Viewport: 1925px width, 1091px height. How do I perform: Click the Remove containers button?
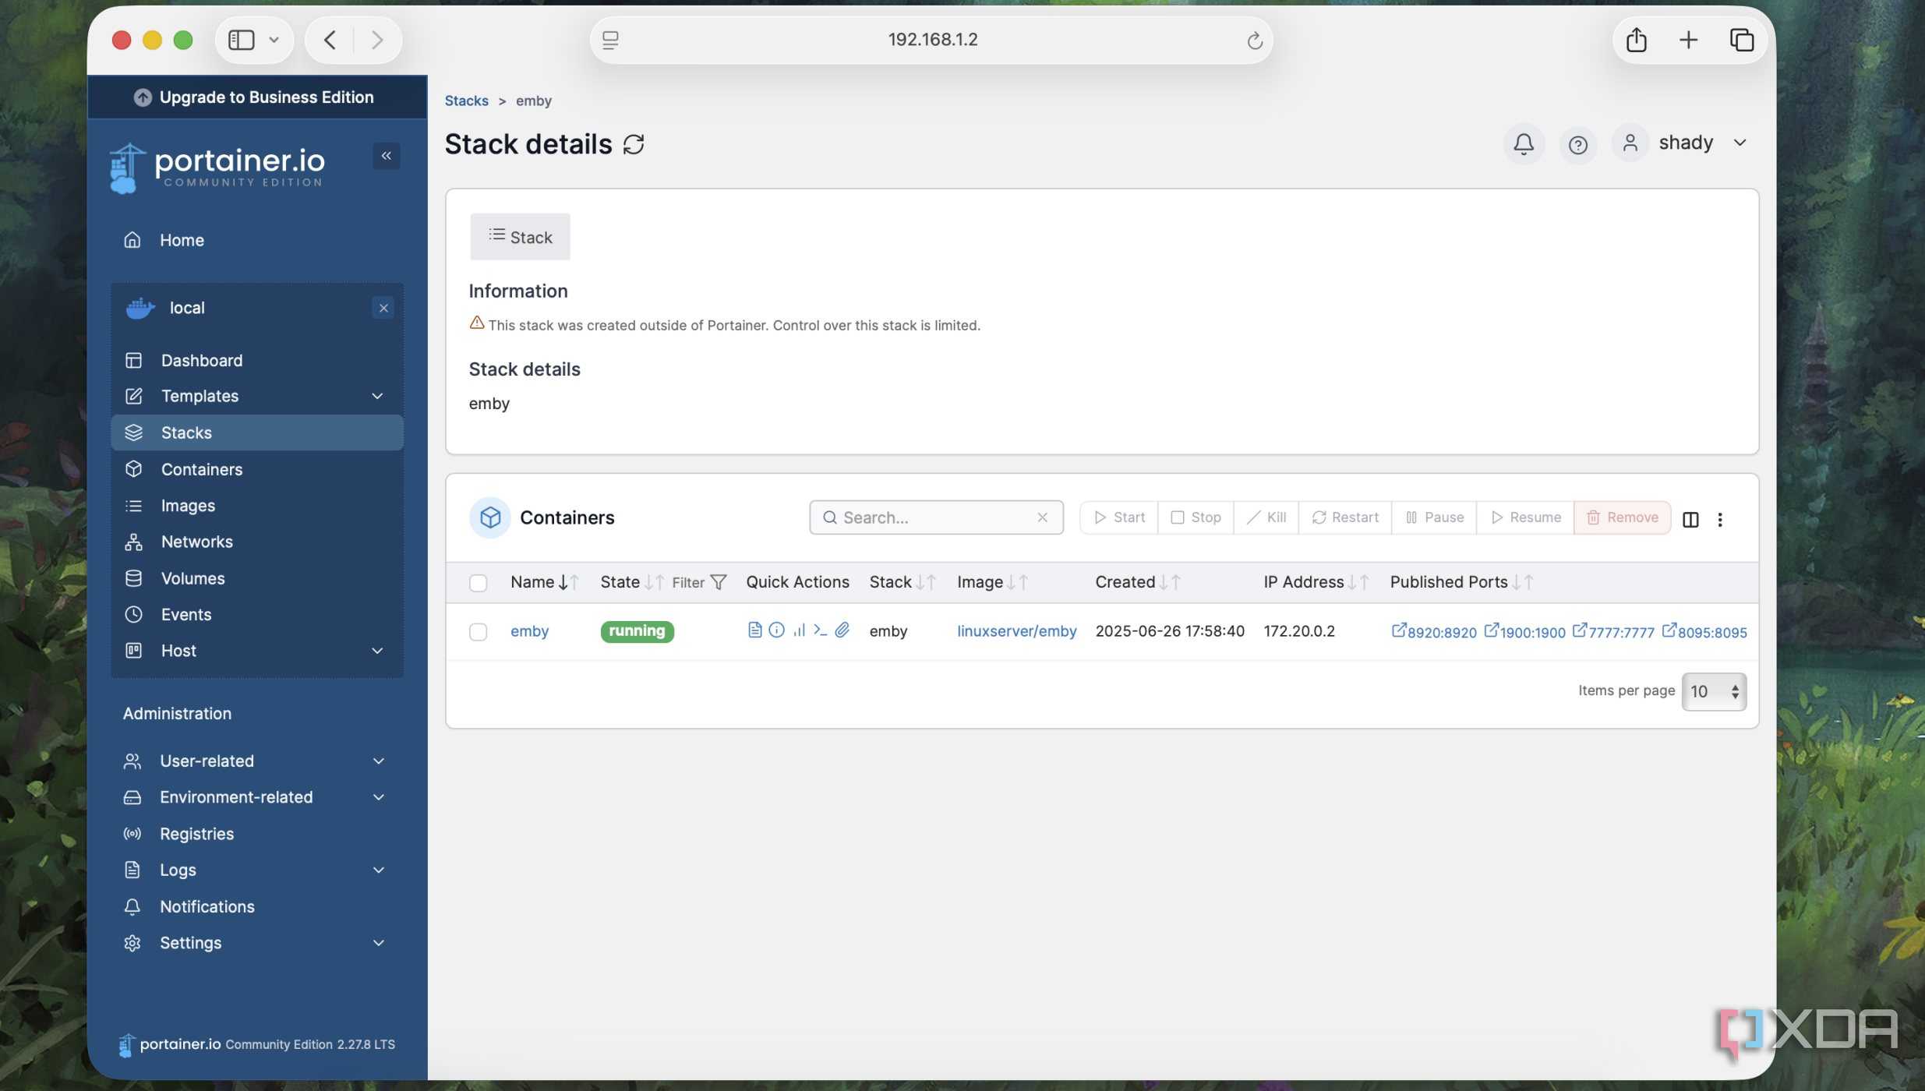pyautogui.click(x=1622, y=517)
